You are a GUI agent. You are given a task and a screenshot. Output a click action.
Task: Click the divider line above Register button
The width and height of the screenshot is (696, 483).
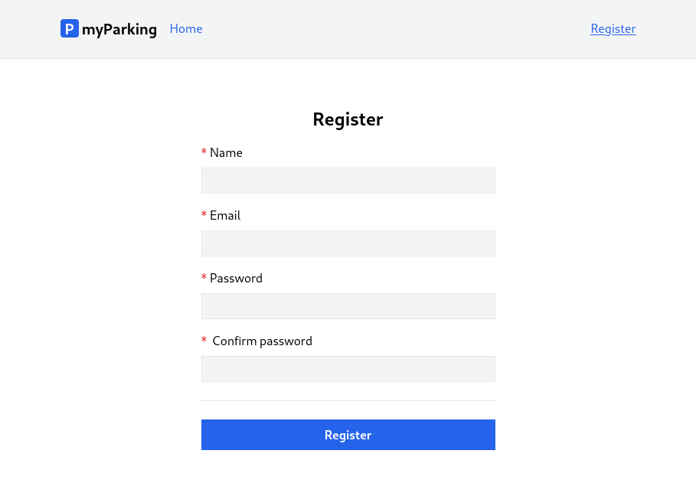348,401
